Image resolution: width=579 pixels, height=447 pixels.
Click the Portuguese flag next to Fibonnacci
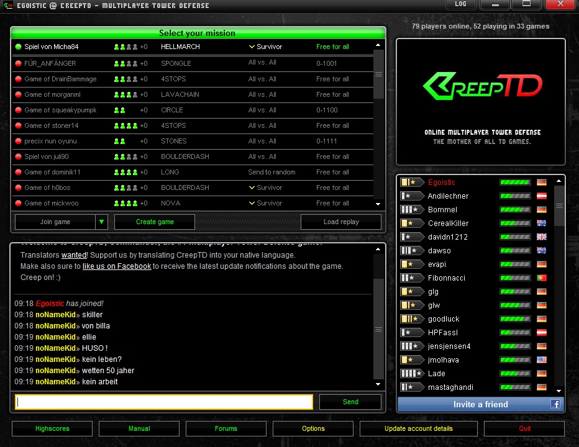coord(542,278)
